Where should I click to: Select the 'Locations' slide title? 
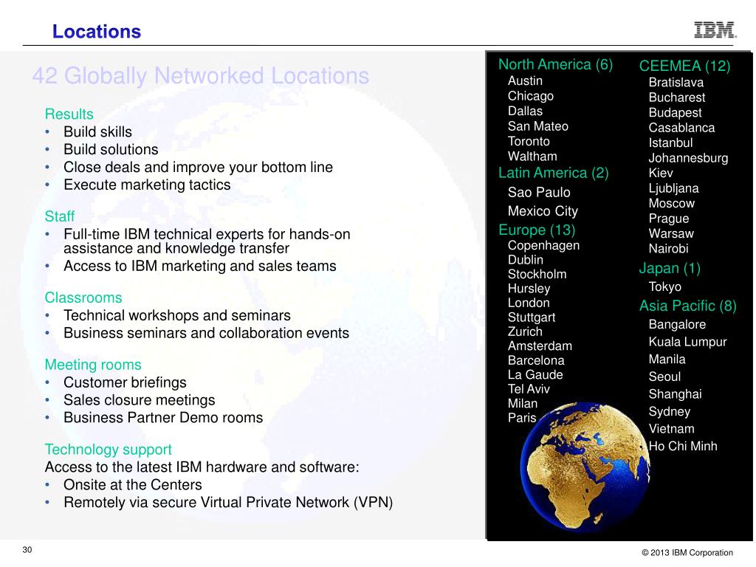pos(97,31)
